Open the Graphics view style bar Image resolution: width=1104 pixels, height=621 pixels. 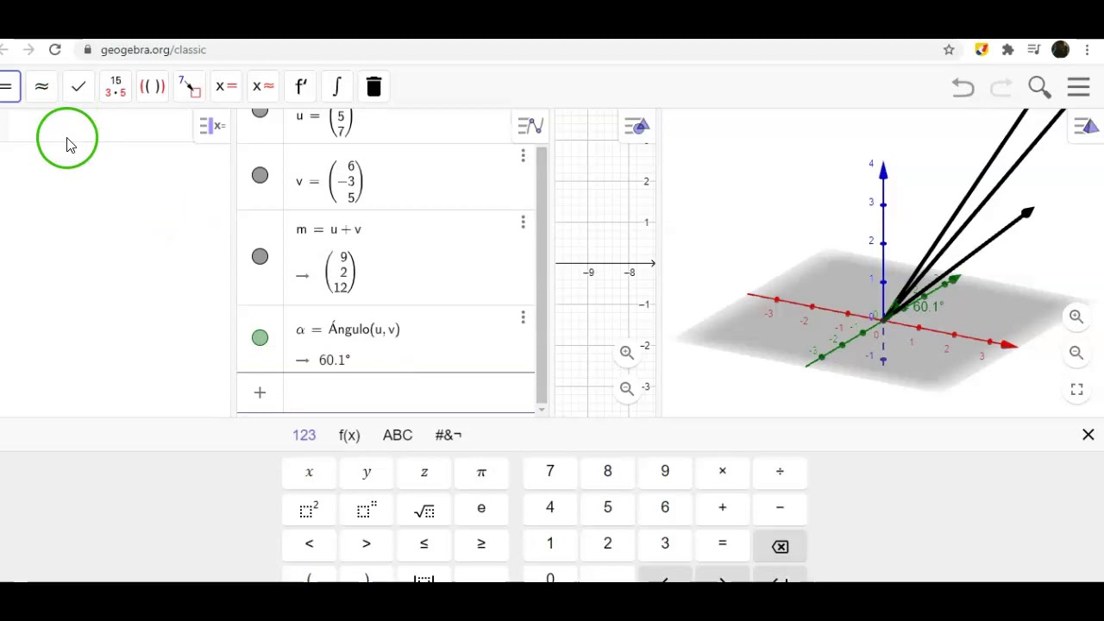tap(636, 127)
